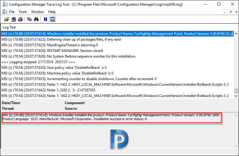Select the 'Windows Installer installed the product' row
The width and height of the screenshot is (239, 156).
117,34
